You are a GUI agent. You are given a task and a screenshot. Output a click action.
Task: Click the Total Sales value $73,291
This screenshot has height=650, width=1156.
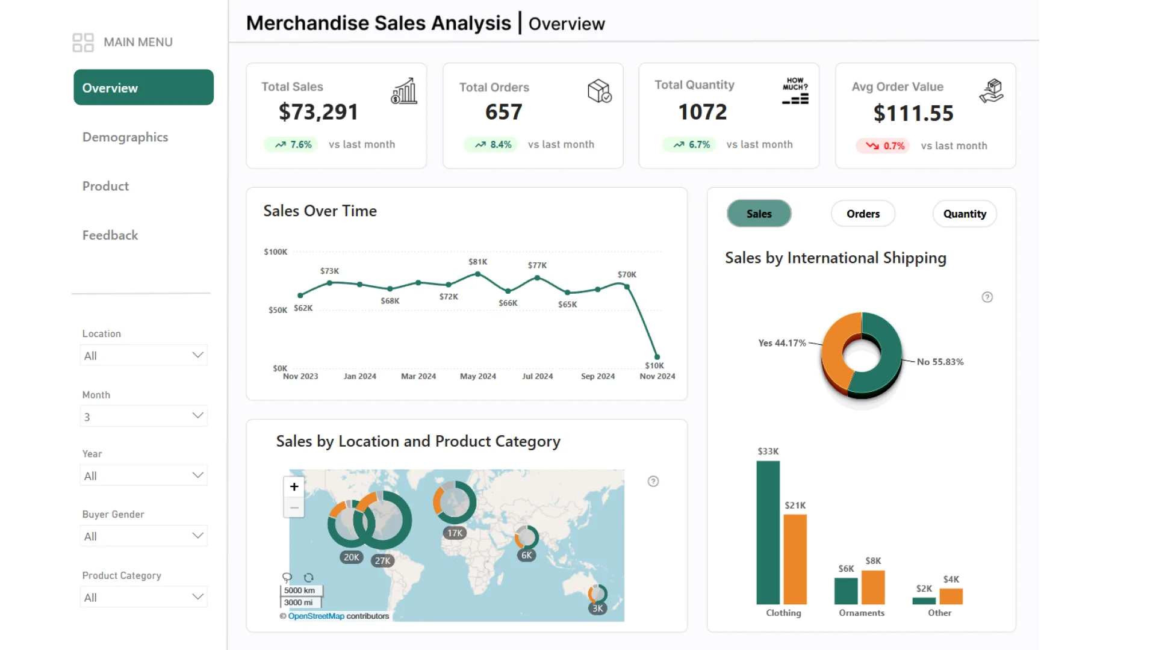point(319,112)
